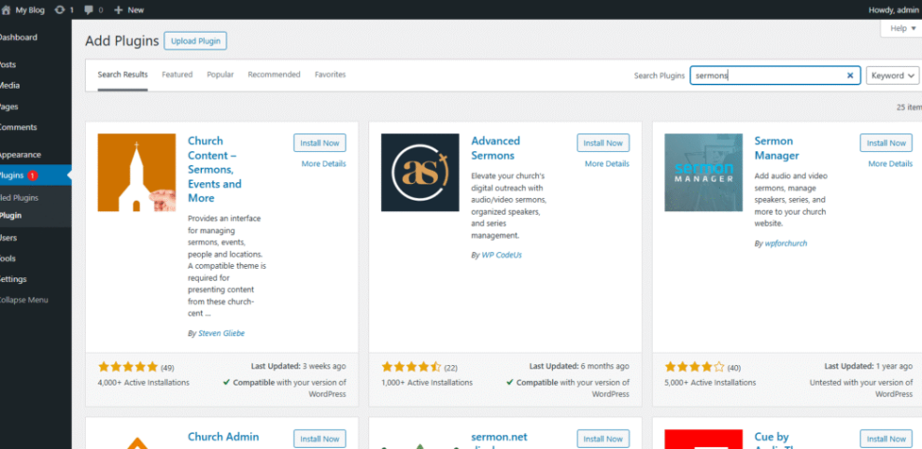Open Plugins in the sidebar menu

coord(35,175)
